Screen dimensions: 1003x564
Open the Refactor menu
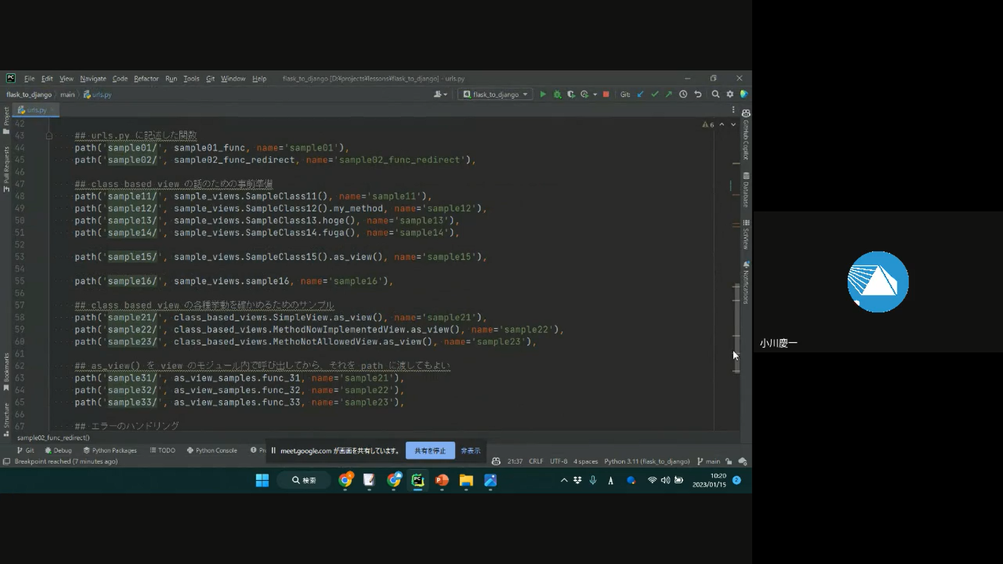(x=146, y=78)
